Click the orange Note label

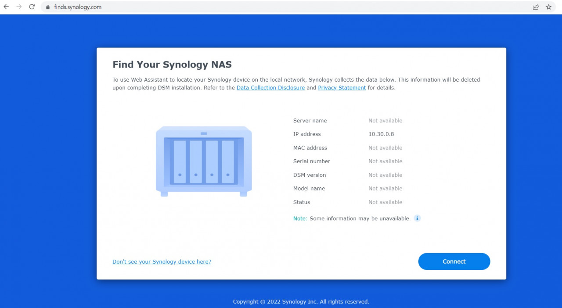[300, 218]
